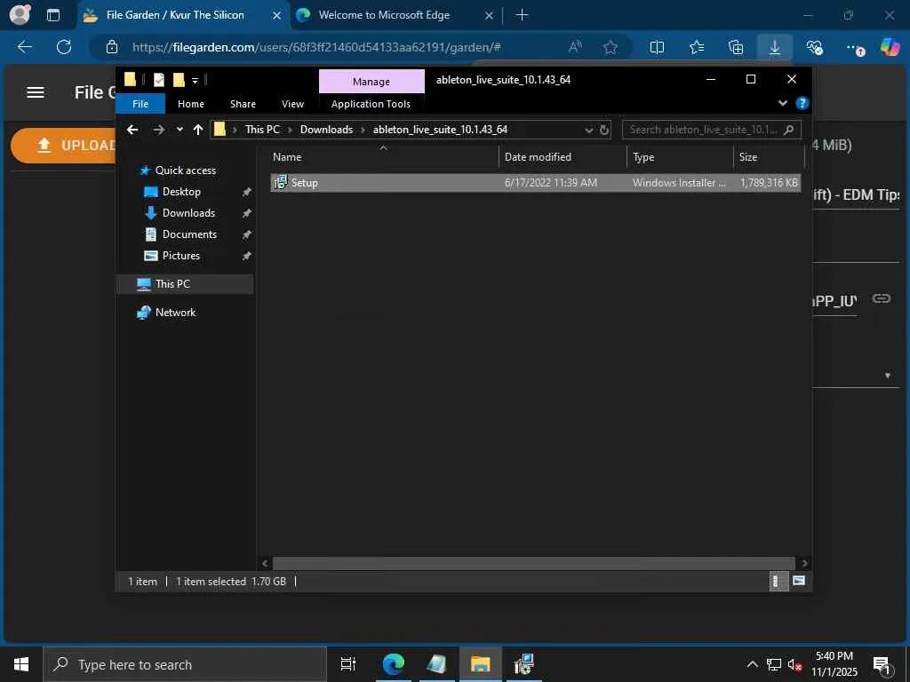Open Desktop in navigation pane

(x=181, y=192)
